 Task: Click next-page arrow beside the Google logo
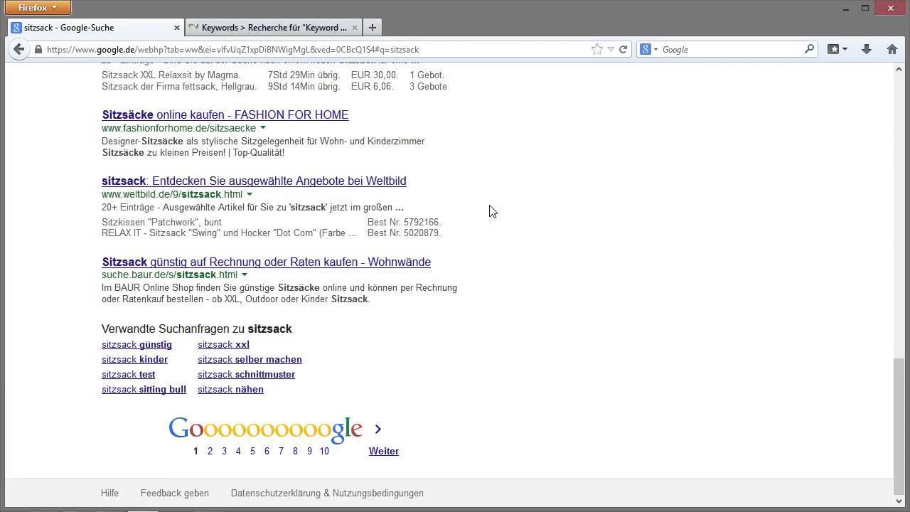(x=378, y=429)
